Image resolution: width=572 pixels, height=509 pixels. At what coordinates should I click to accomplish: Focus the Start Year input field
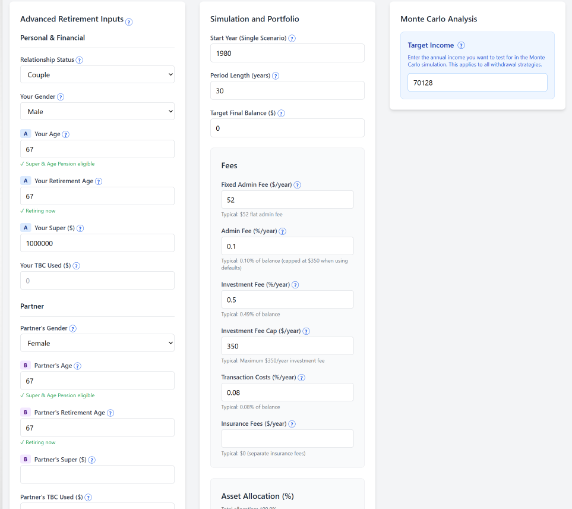coord(287,53)
